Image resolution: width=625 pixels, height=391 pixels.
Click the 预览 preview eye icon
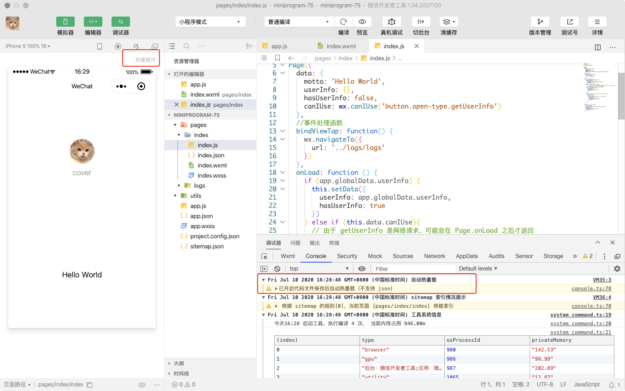click(x=362, y=22)
